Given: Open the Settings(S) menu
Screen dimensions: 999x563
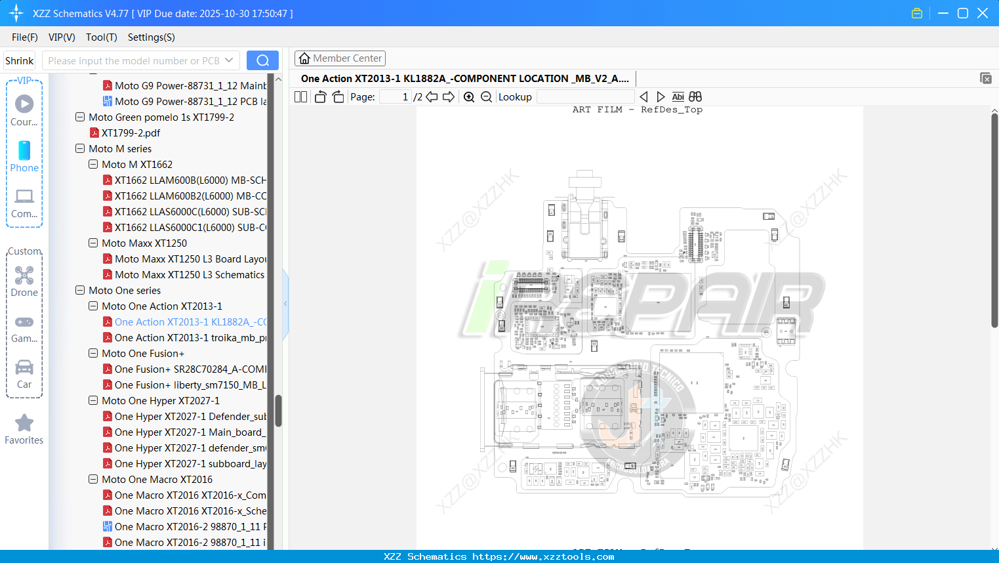Looking at the screenshot, I should (151, 37).
